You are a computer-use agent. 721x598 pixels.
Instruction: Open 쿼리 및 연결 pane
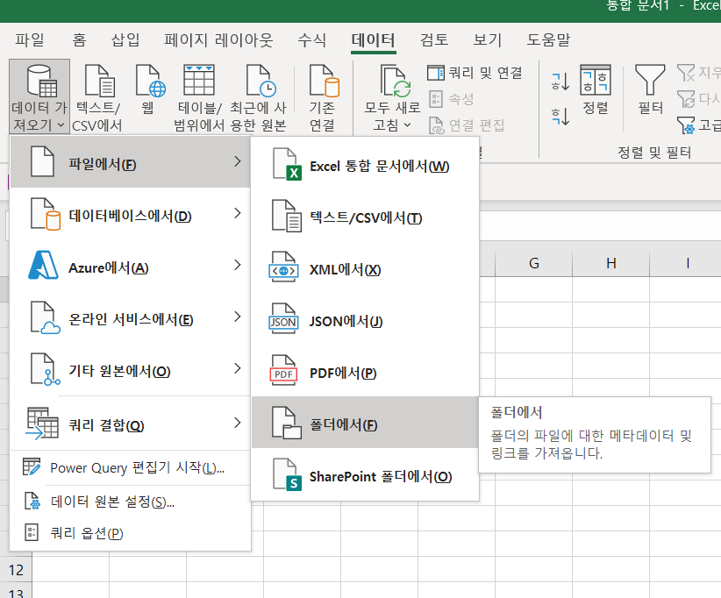point(475,73)
